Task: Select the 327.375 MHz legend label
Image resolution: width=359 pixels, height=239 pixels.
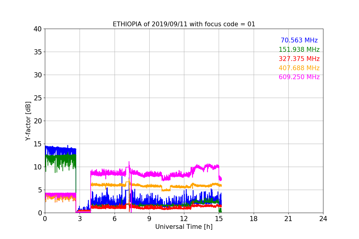Action: point(299,59)
